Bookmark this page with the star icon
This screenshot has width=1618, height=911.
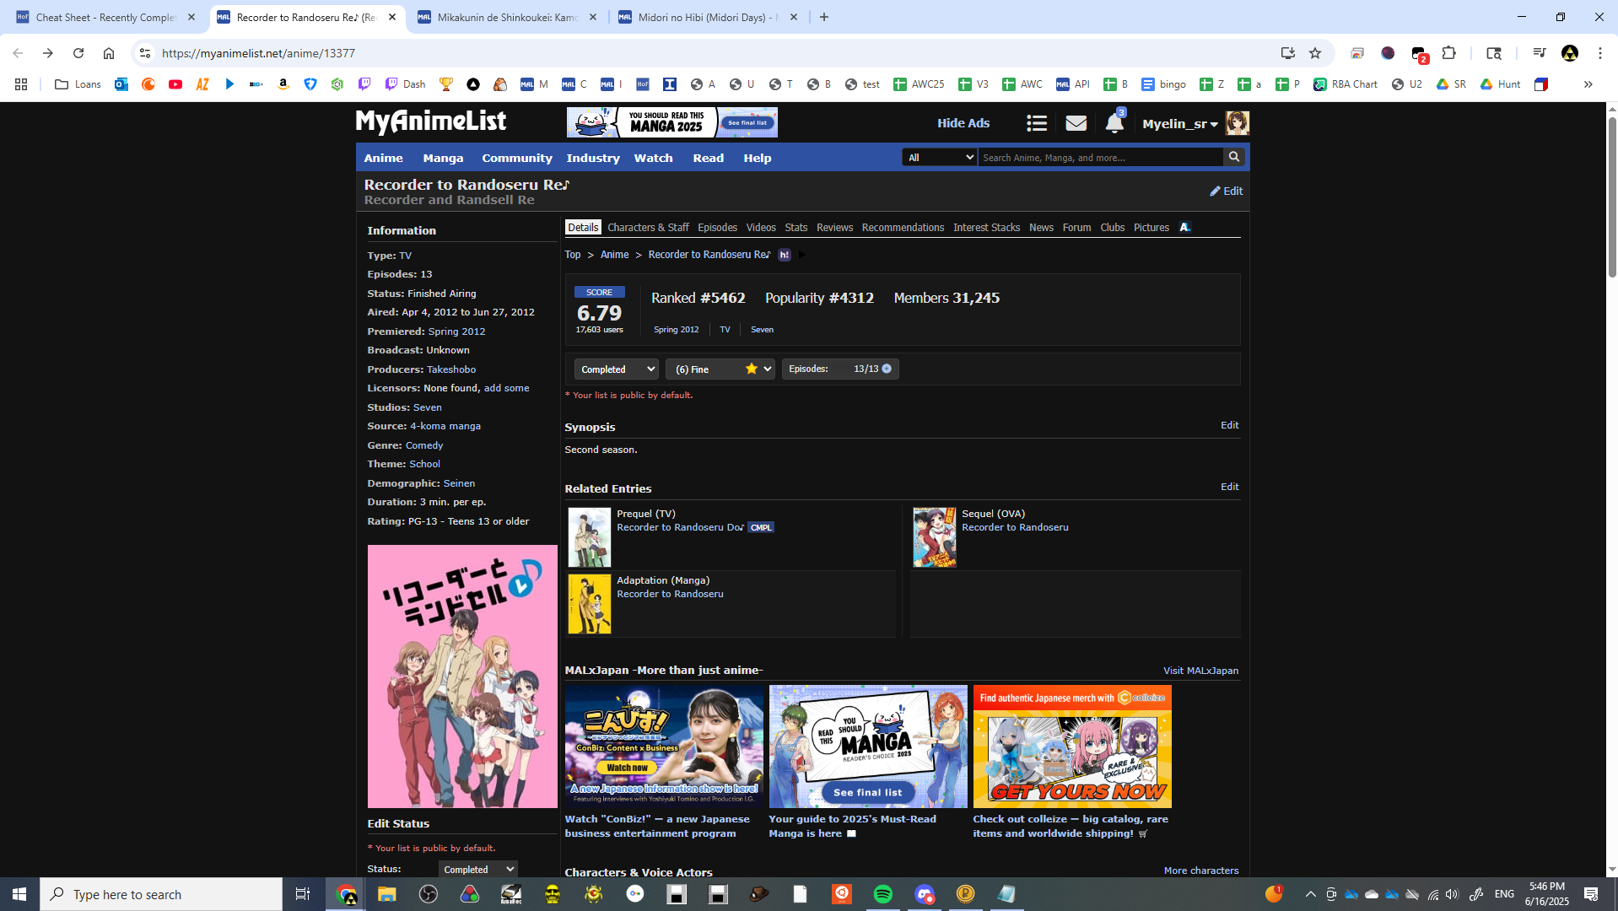click(1314, 53)
